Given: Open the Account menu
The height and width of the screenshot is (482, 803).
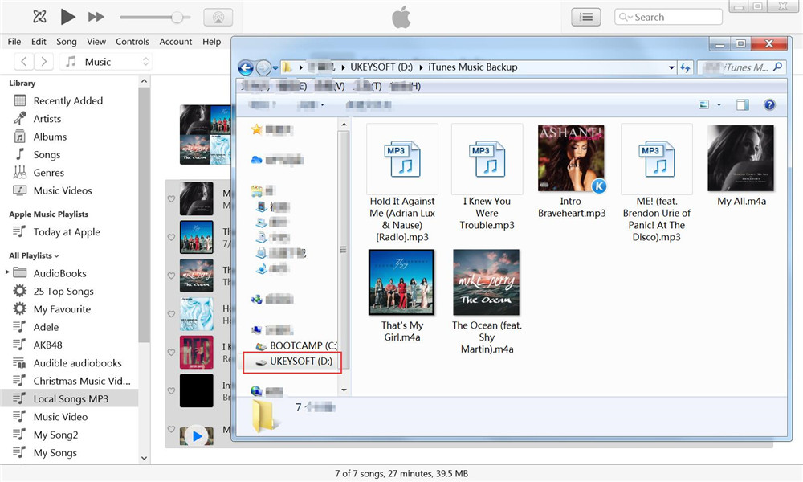Looking at the screenshot, I should 176,42.
